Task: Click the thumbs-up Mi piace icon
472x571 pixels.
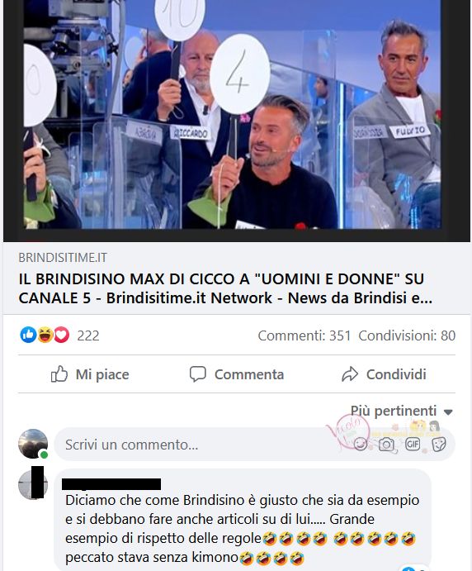Action: (59, 374)
